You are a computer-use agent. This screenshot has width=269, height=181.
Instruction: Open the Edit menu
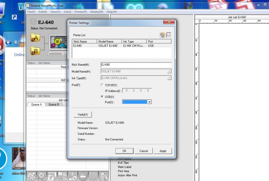click(43, 12)
